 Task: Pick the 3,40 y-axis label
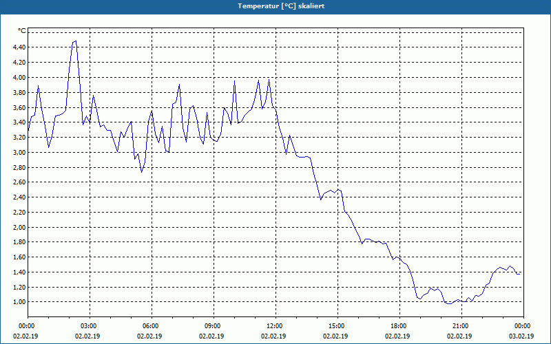(x=19, y=122)
